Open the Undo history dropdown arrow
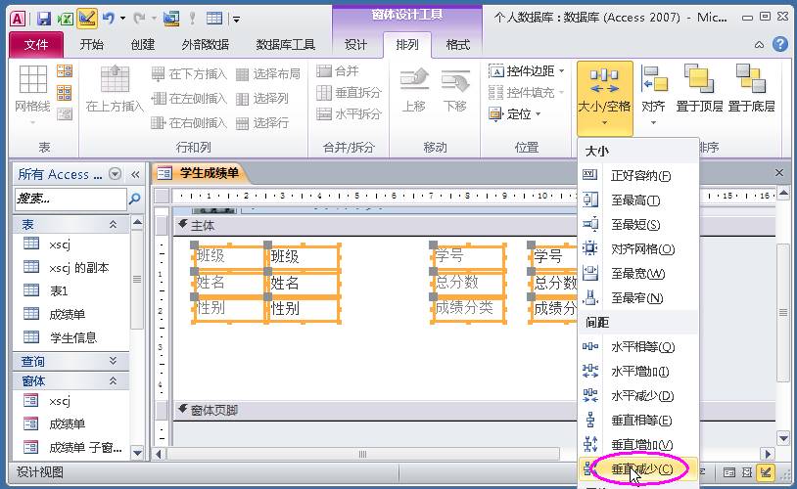797x489 pixels. pos(122,19)
